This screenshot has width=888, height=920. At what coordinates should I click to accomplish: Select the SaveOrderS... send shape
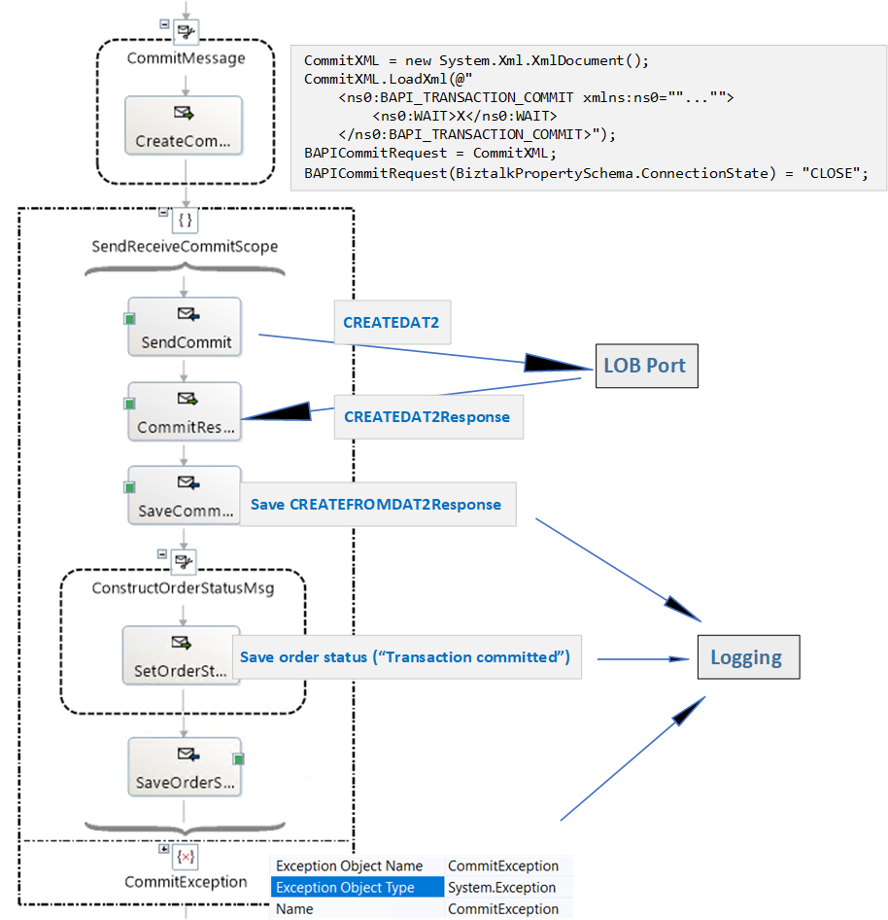tap(185, 767)
